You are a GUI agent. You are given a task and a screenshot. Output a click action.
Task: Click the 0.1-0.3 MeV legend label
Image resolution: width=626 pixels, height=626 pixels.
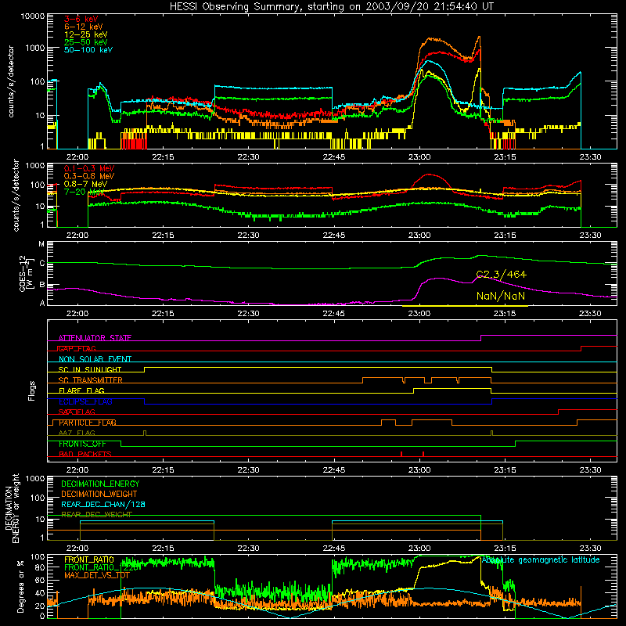(x=89, y=168)
